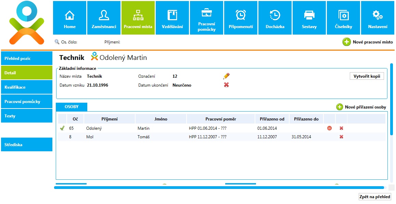Click the red minus icon in Odolený row

pos(329,128)
